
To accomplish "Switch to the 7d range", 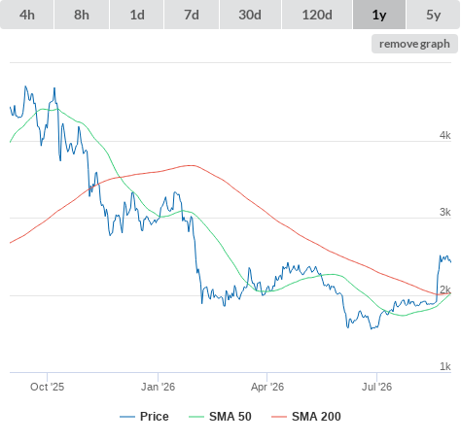I will tap(192, 15).
